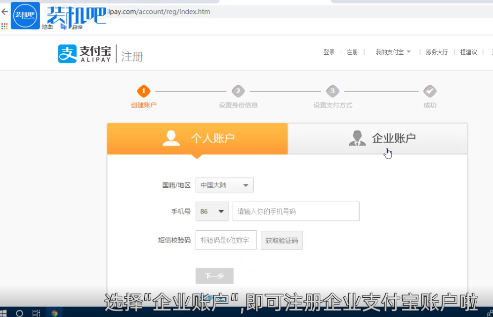Expand the 我的支付宝 dropdown menu
Screen dimensions: 493x317
393,52
